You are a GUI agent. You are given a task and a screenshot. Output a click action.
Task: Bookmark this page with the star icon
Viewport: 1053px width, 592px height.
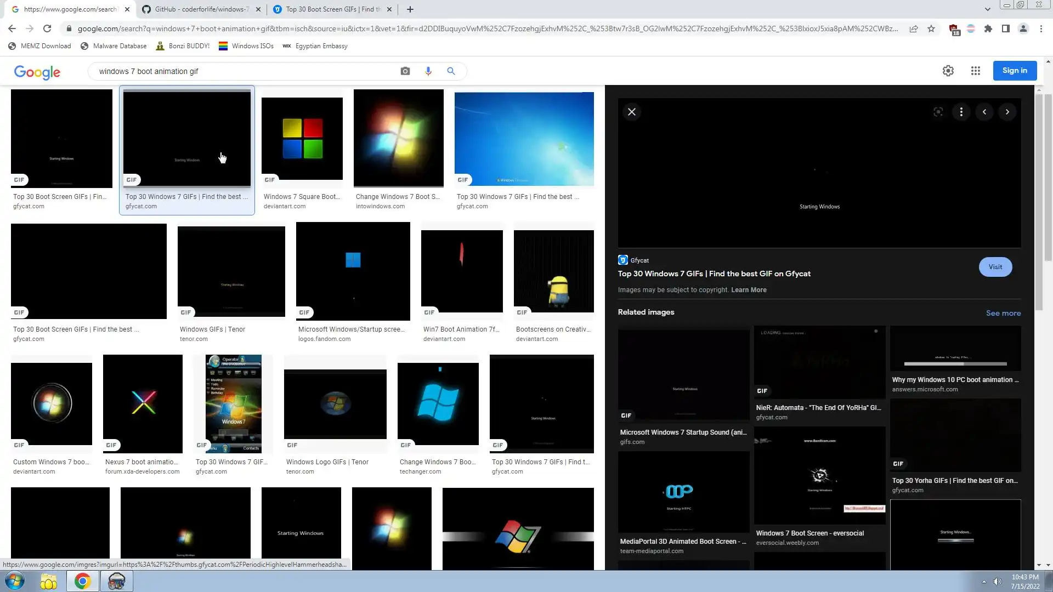(x=931, y=29)
